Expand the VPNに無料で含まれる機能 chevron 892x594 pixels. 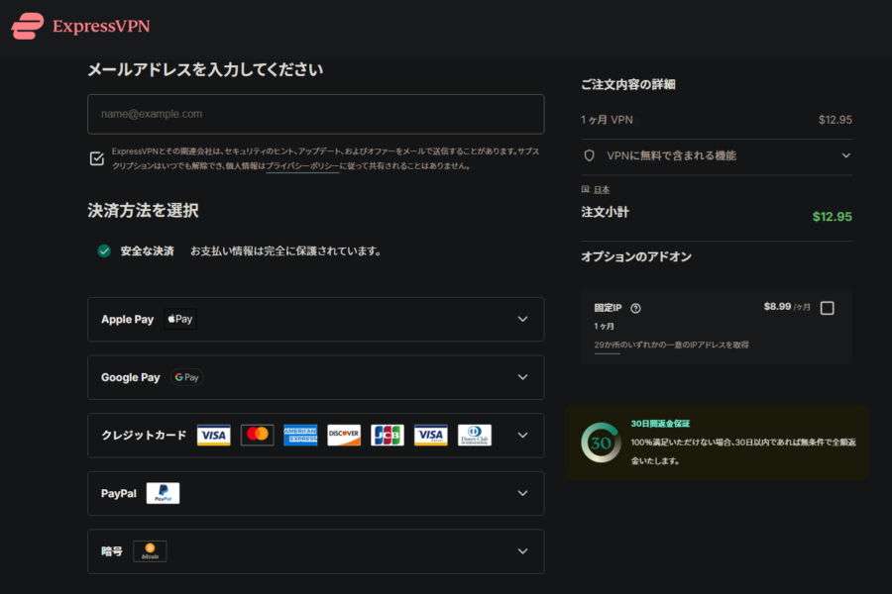[x=846, y=155]
